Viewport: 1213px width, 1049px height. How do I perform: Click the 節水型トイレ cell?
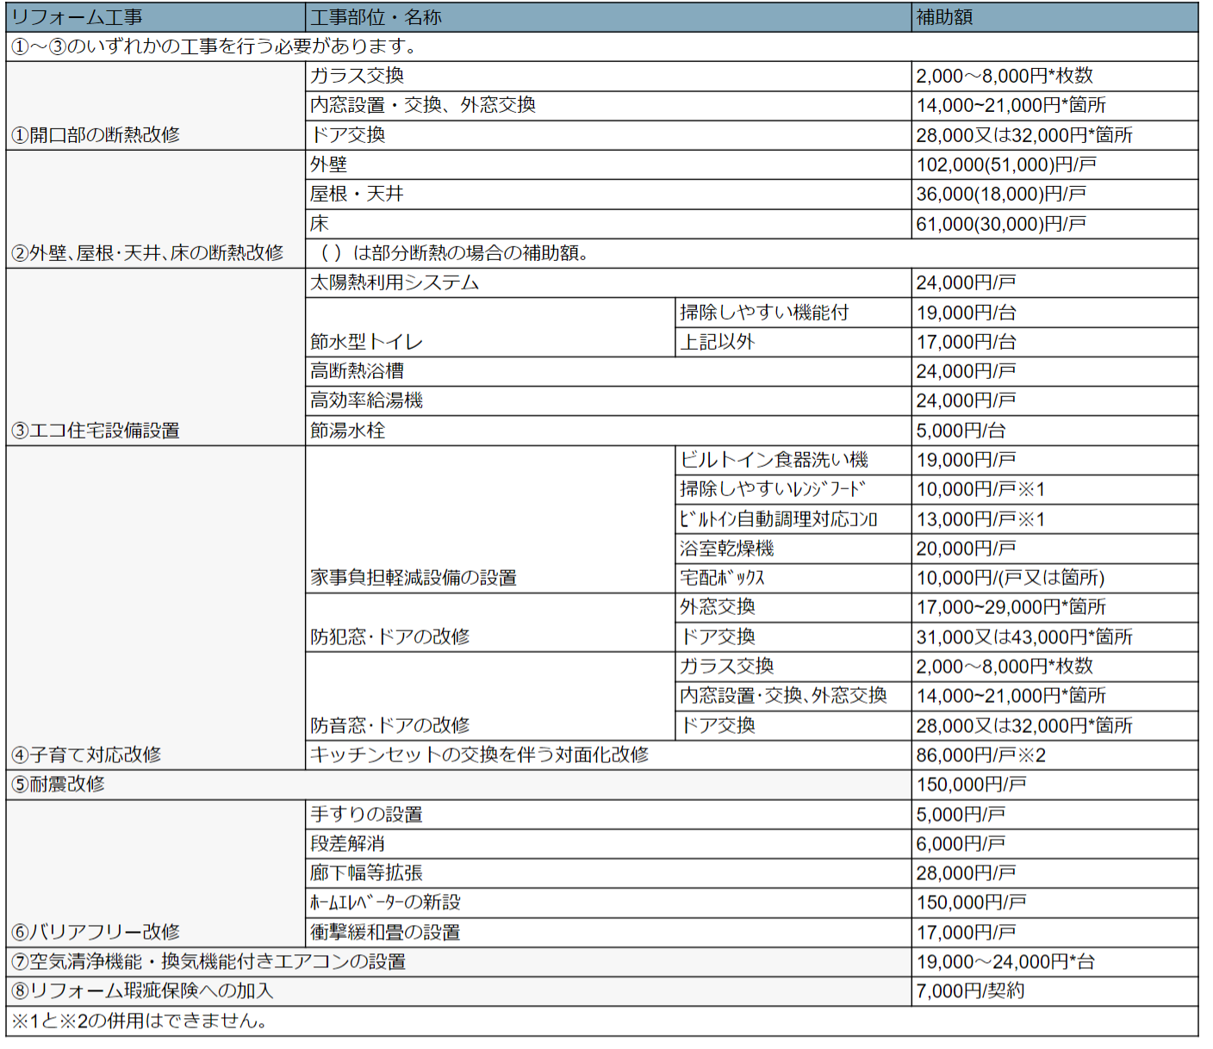pyautogui.click(x=489, y=327)
